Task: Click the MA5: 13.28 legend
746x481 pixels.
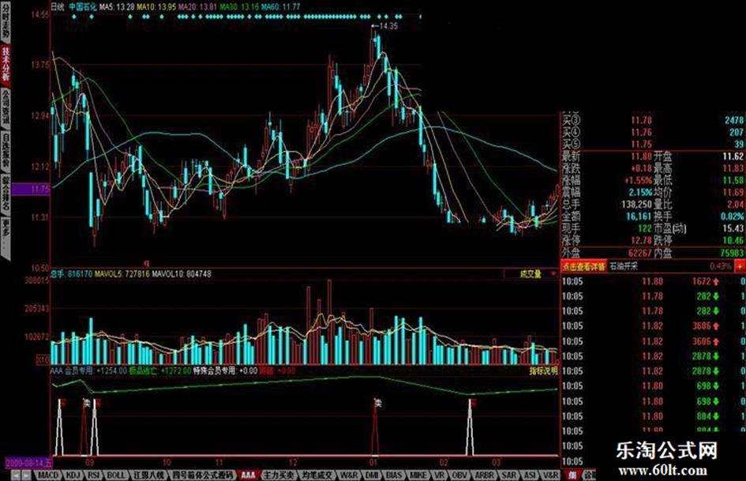Action: click(x=118, y=7)
